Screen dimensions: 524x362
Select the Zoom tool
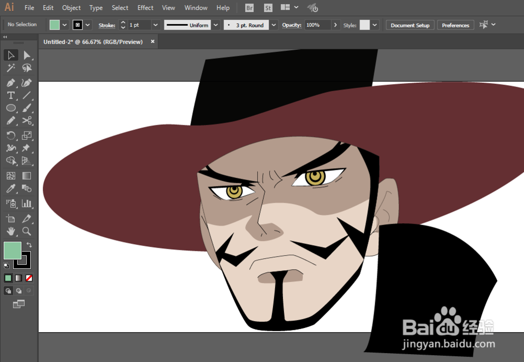click(27, 231)
